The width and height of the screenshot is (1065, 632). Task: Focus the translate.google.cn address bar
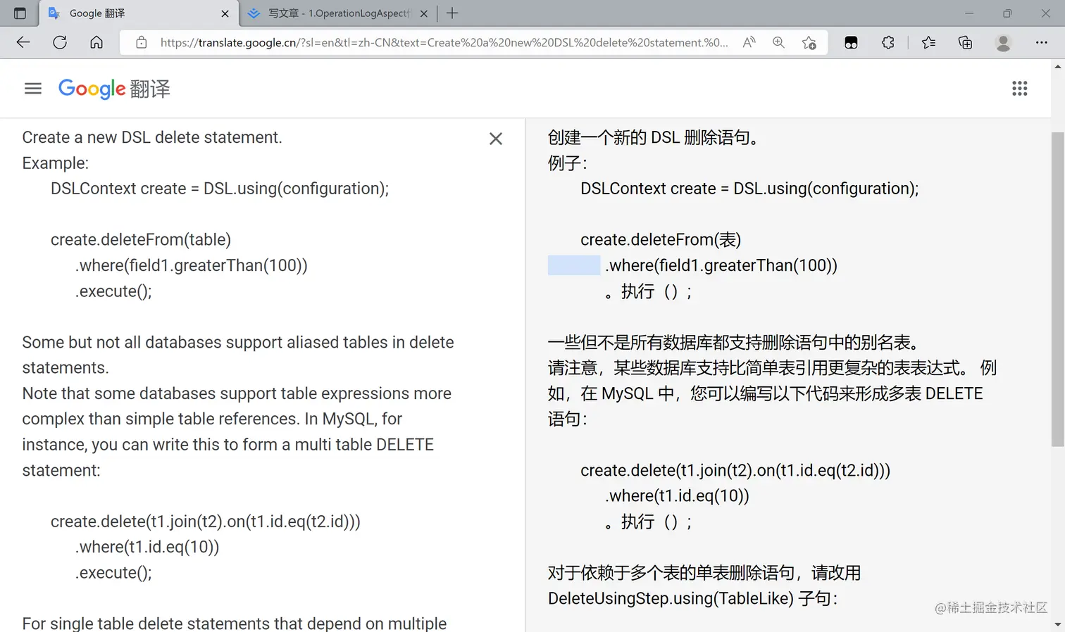click(444, 42)
